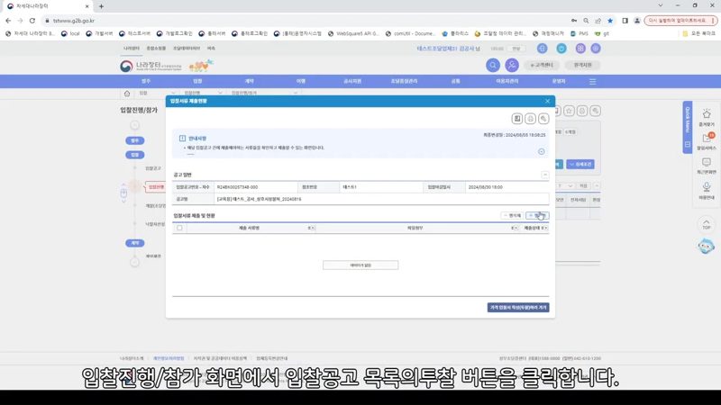The image size is (721, 405).
Task: Click 가격 입찰서 작성(투찰)하러 가기 button
Action: [x=518, y=308]
